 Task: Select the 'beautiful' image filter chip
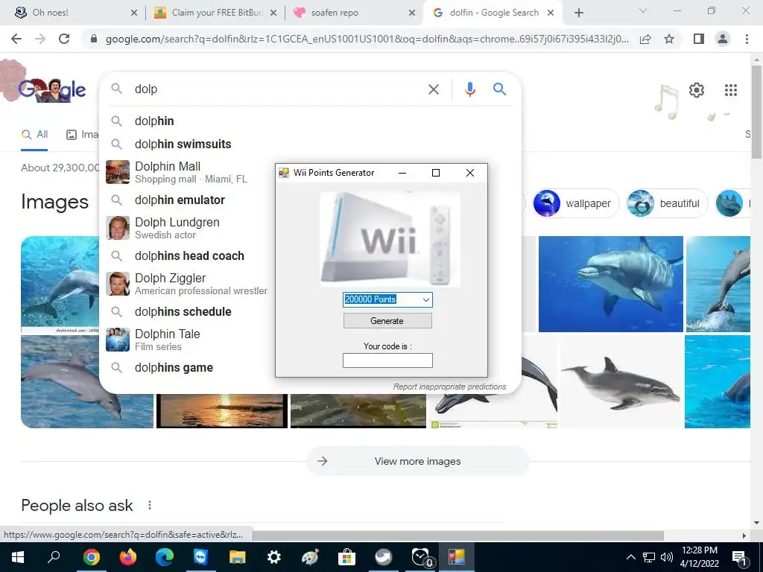(667, 203)
